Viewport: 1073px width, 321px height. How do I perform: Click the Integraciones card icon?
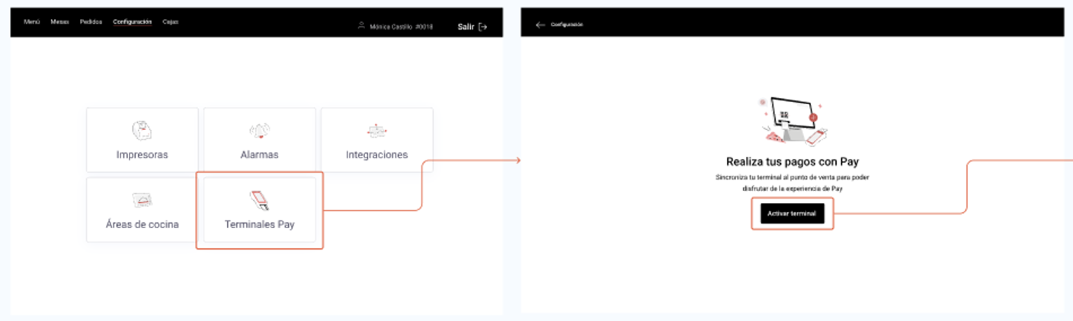point(376,132)
